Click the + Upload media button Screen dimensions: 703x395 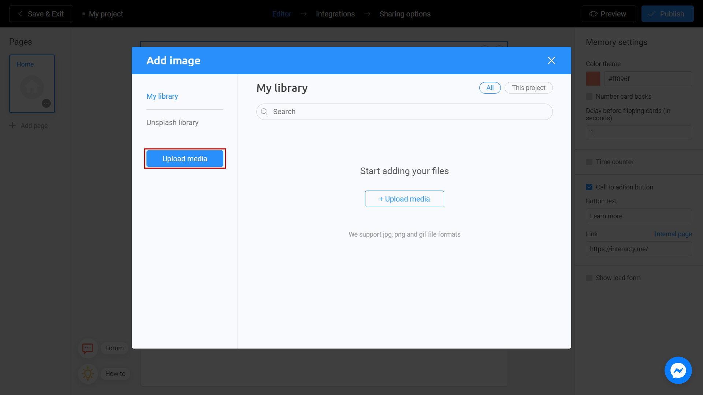pos(405,199)
